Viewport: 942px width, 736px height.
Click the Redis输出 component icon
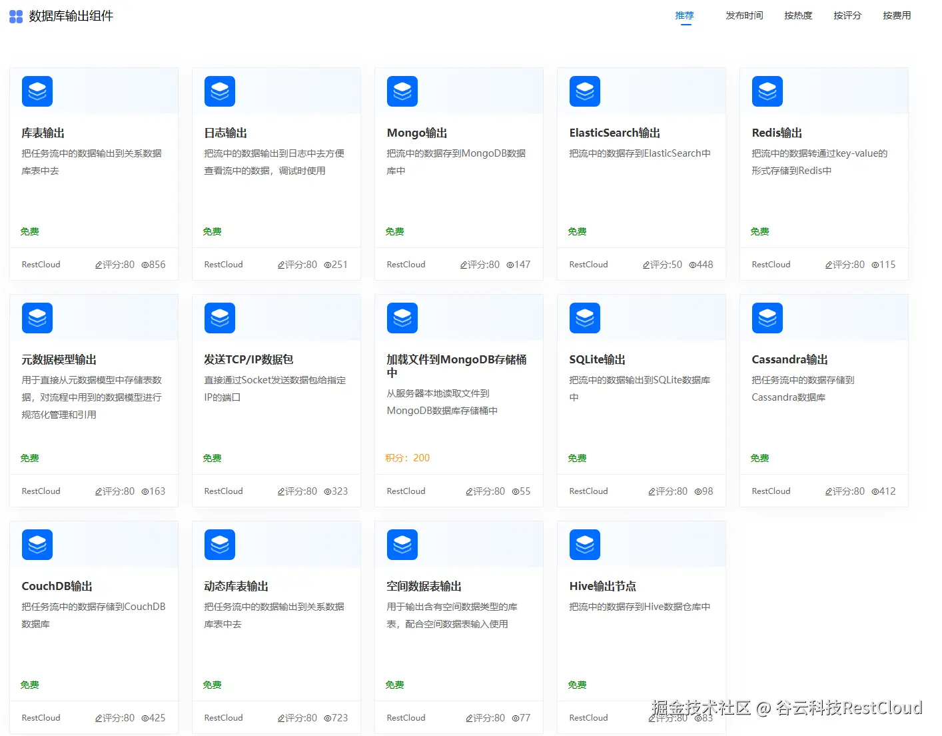point(767,91)
